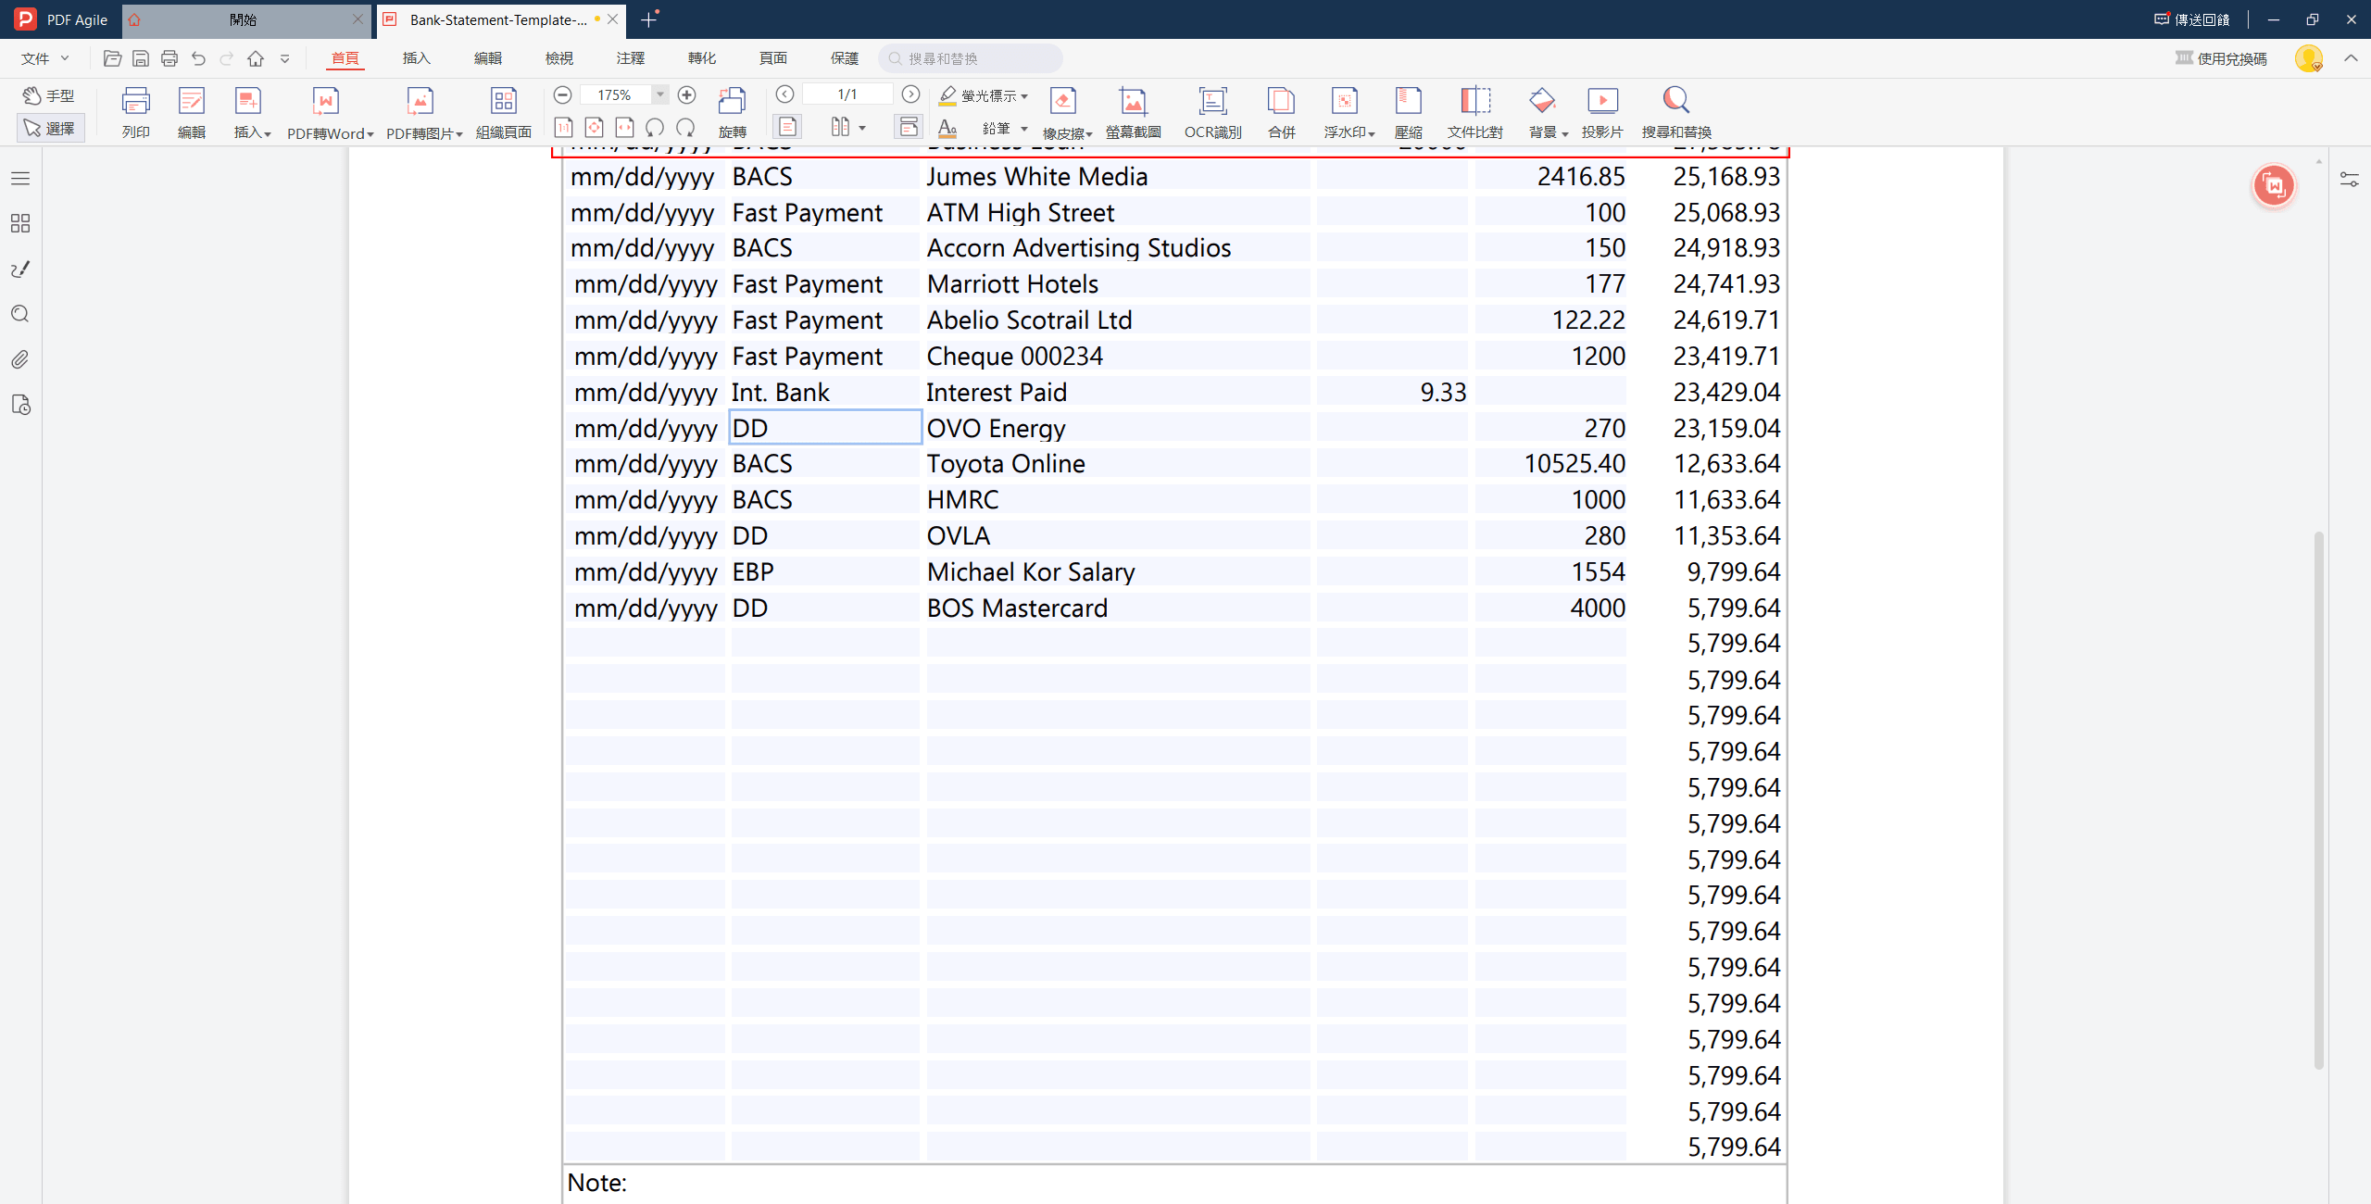Screen dimensions: 2371x1204
Task: Click Use redemption code (使用兌換碼)
Action: coord(2221,58)
